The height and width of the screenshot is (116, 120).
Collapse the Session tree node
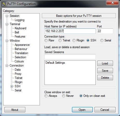point(7,16)
